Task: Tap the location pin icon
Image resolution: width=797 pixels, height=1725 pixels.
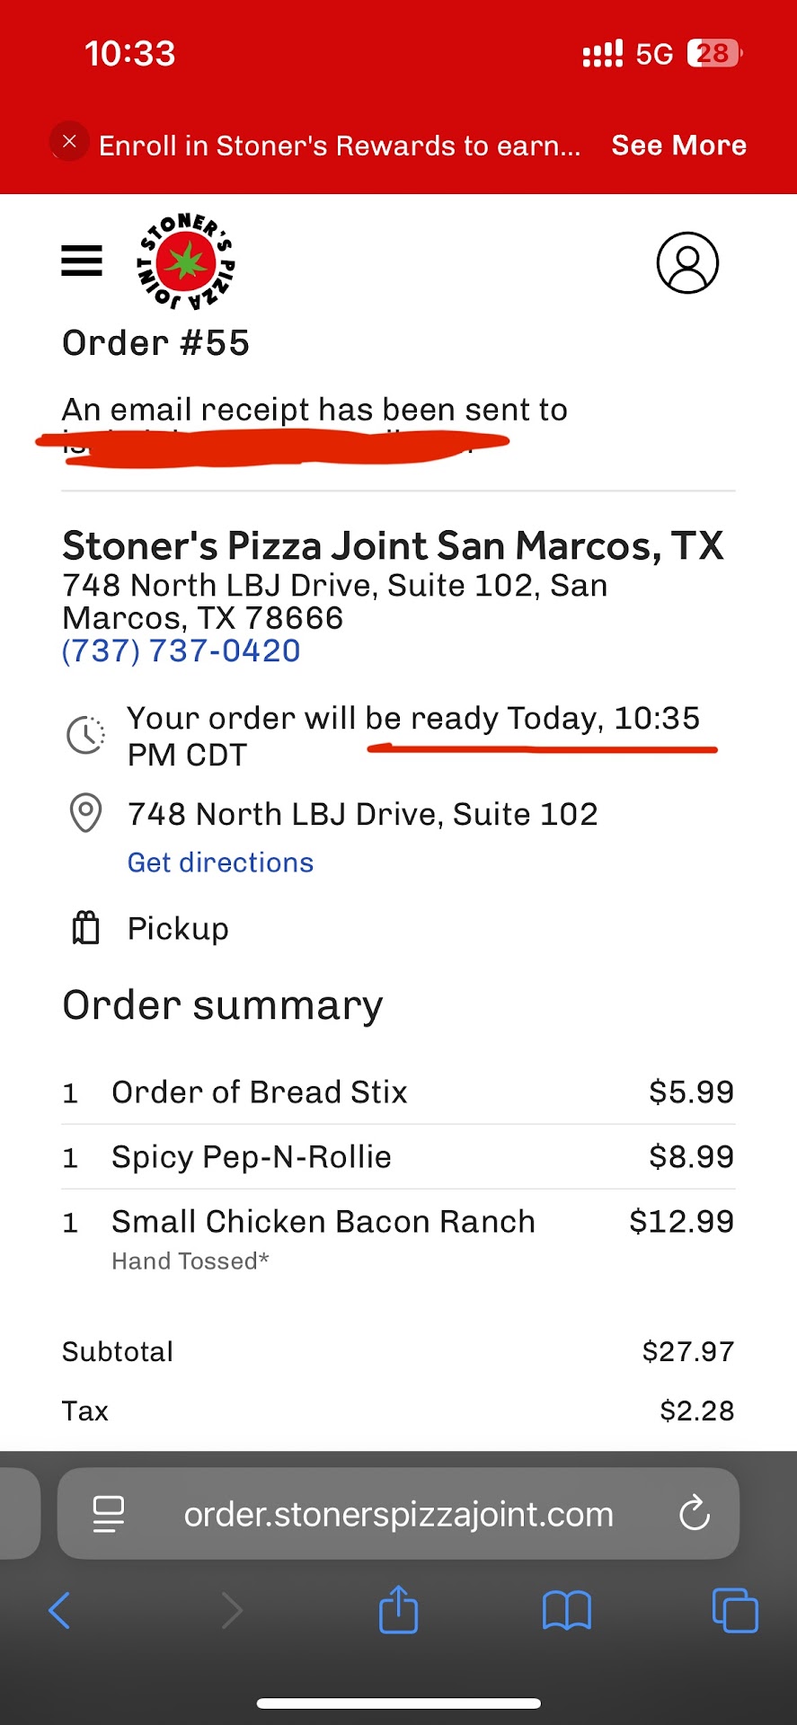Action: point(85,813)
